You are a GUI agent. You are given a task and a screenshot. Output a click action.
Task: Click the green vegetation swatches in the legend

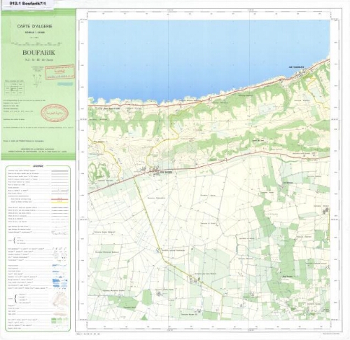[59, 321]
